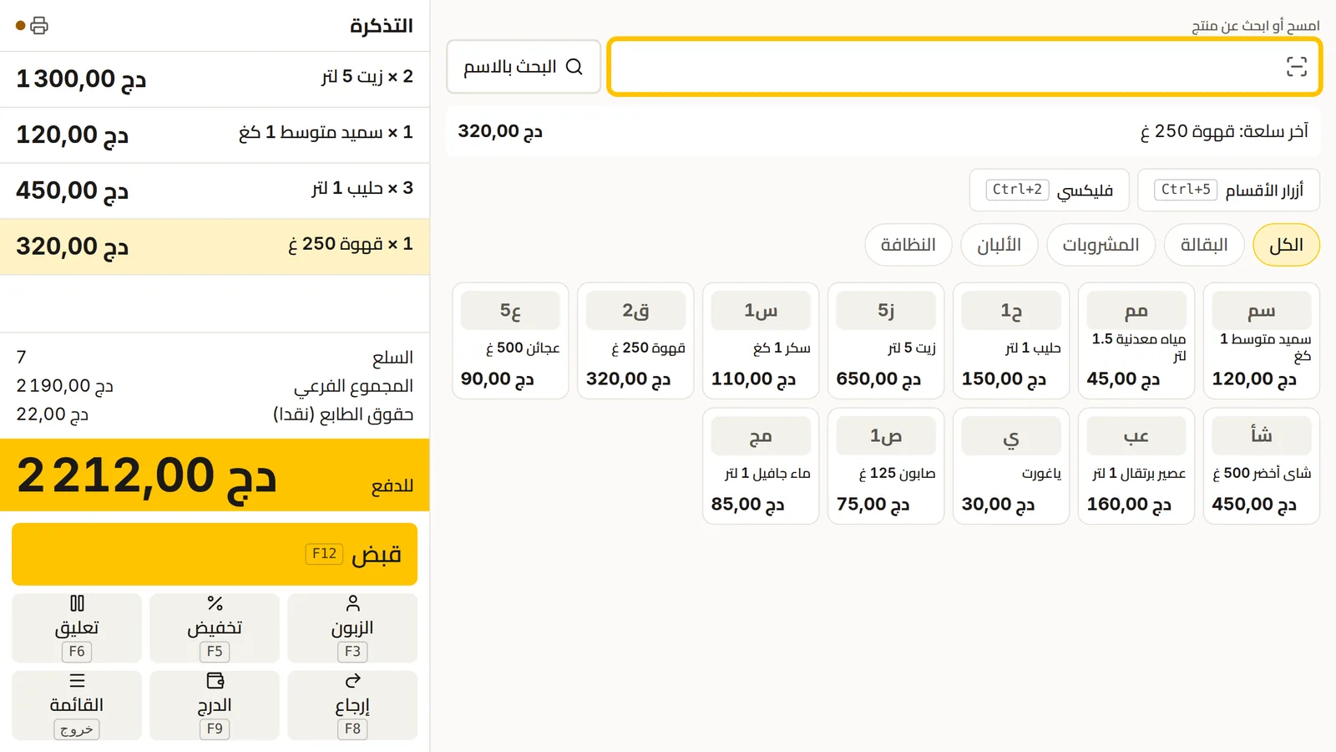This screenshot has height=752, width=1336.
Task: Click the person icon on الزبون button
Action: (x=352, y=603)
